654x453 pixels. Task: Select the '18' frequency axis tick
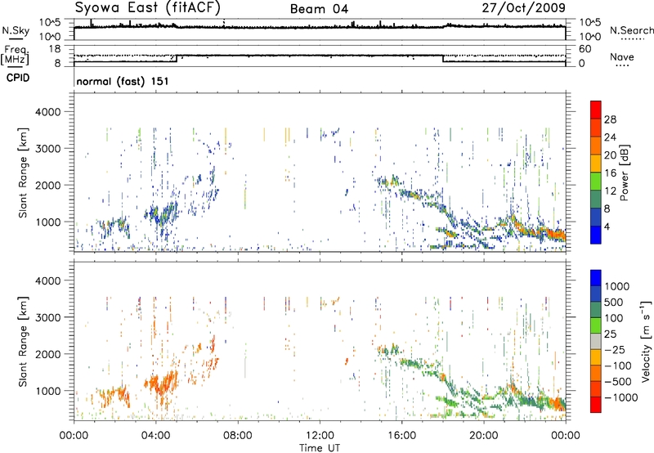click(54, 49)
